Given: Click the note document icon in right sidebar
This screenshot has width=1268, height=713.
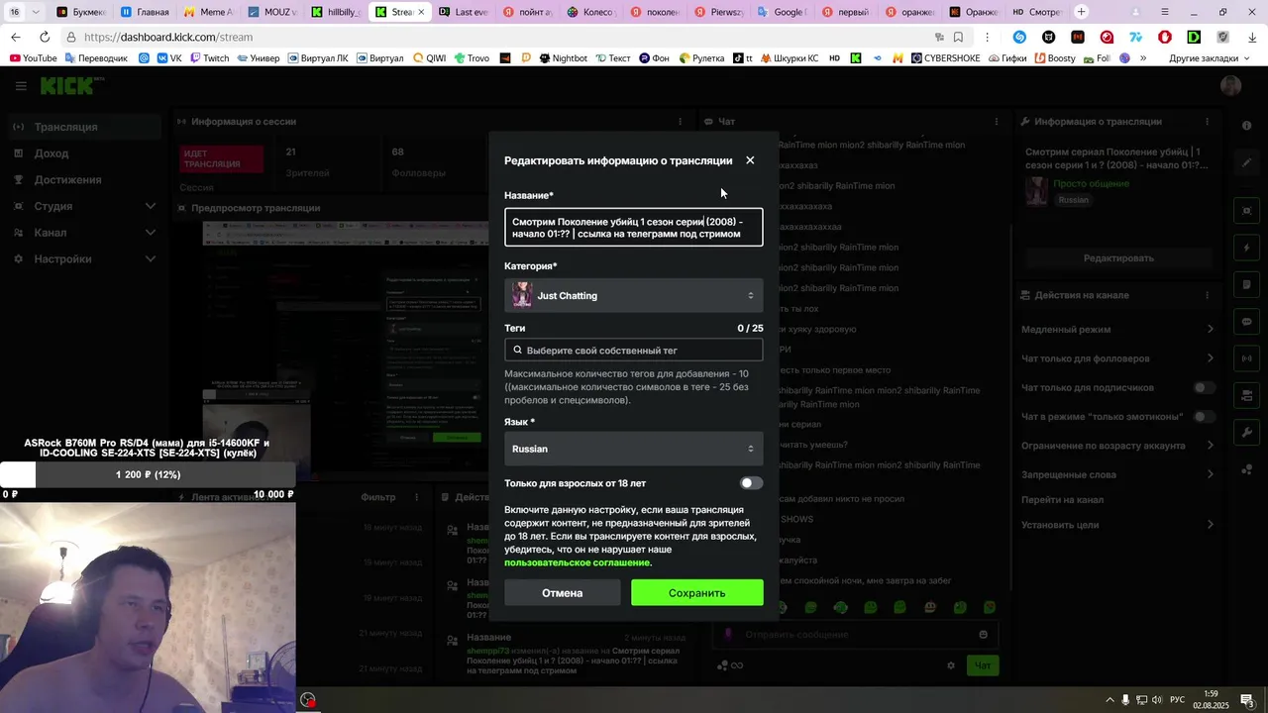Looking at the screenshot, I should [x=1246, y=285].
